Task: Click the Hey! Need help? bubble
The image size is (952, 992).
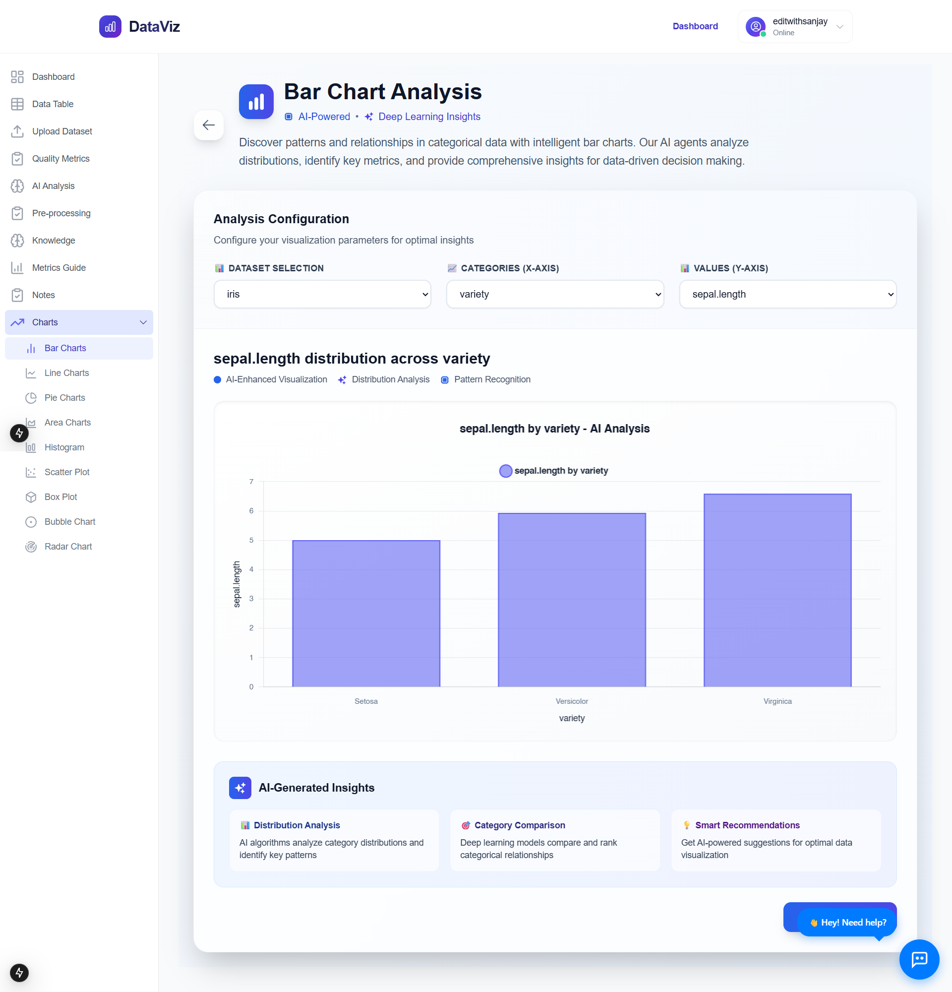Action: click(x=847, y=922)
